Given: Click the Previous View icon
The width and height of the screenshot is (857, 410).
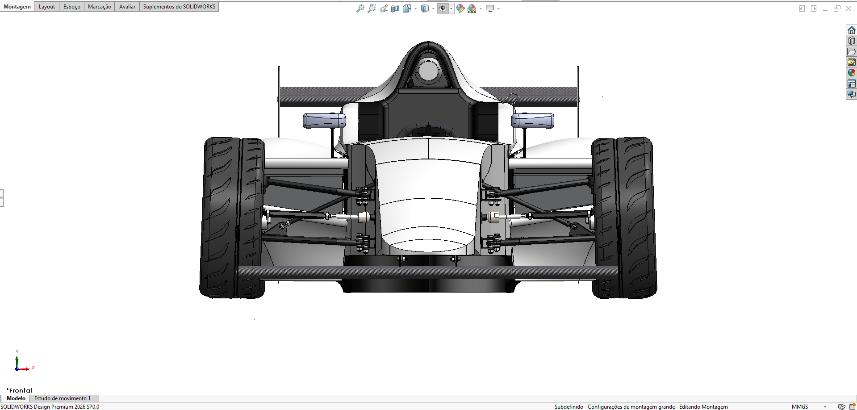Looking at the screenshot, I should pos(384,8).
